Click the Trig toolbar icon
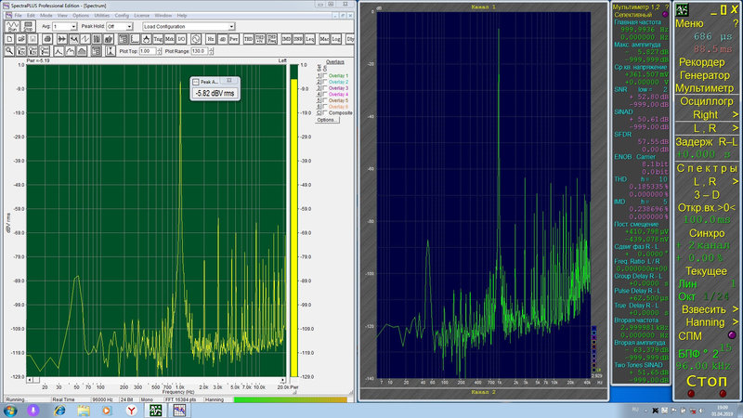This screenshot has width=743, height=418. coord(158,39)
